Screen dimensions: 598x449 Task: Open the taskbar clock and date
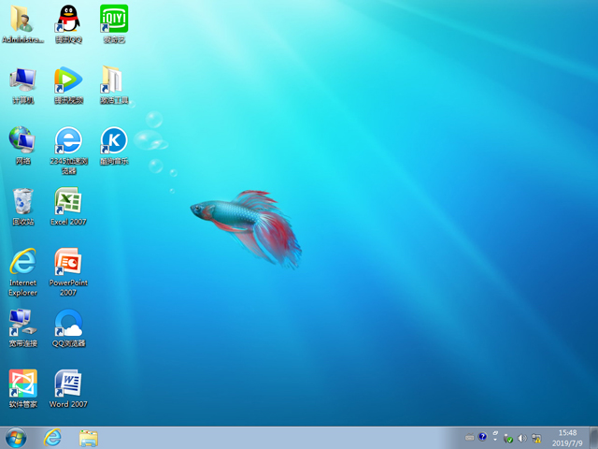[567, 438]
